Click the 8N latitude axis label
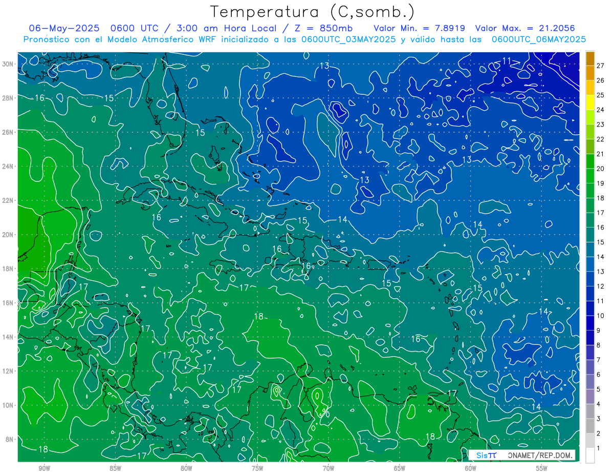 [x=9, y=439]
